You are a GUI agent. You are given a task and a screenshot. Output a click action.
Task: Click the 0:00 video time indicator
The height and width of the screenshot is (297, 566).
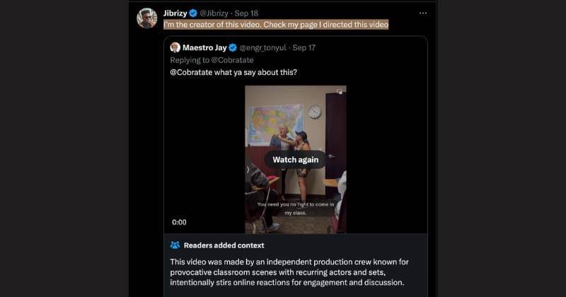(x=179, y=222)
